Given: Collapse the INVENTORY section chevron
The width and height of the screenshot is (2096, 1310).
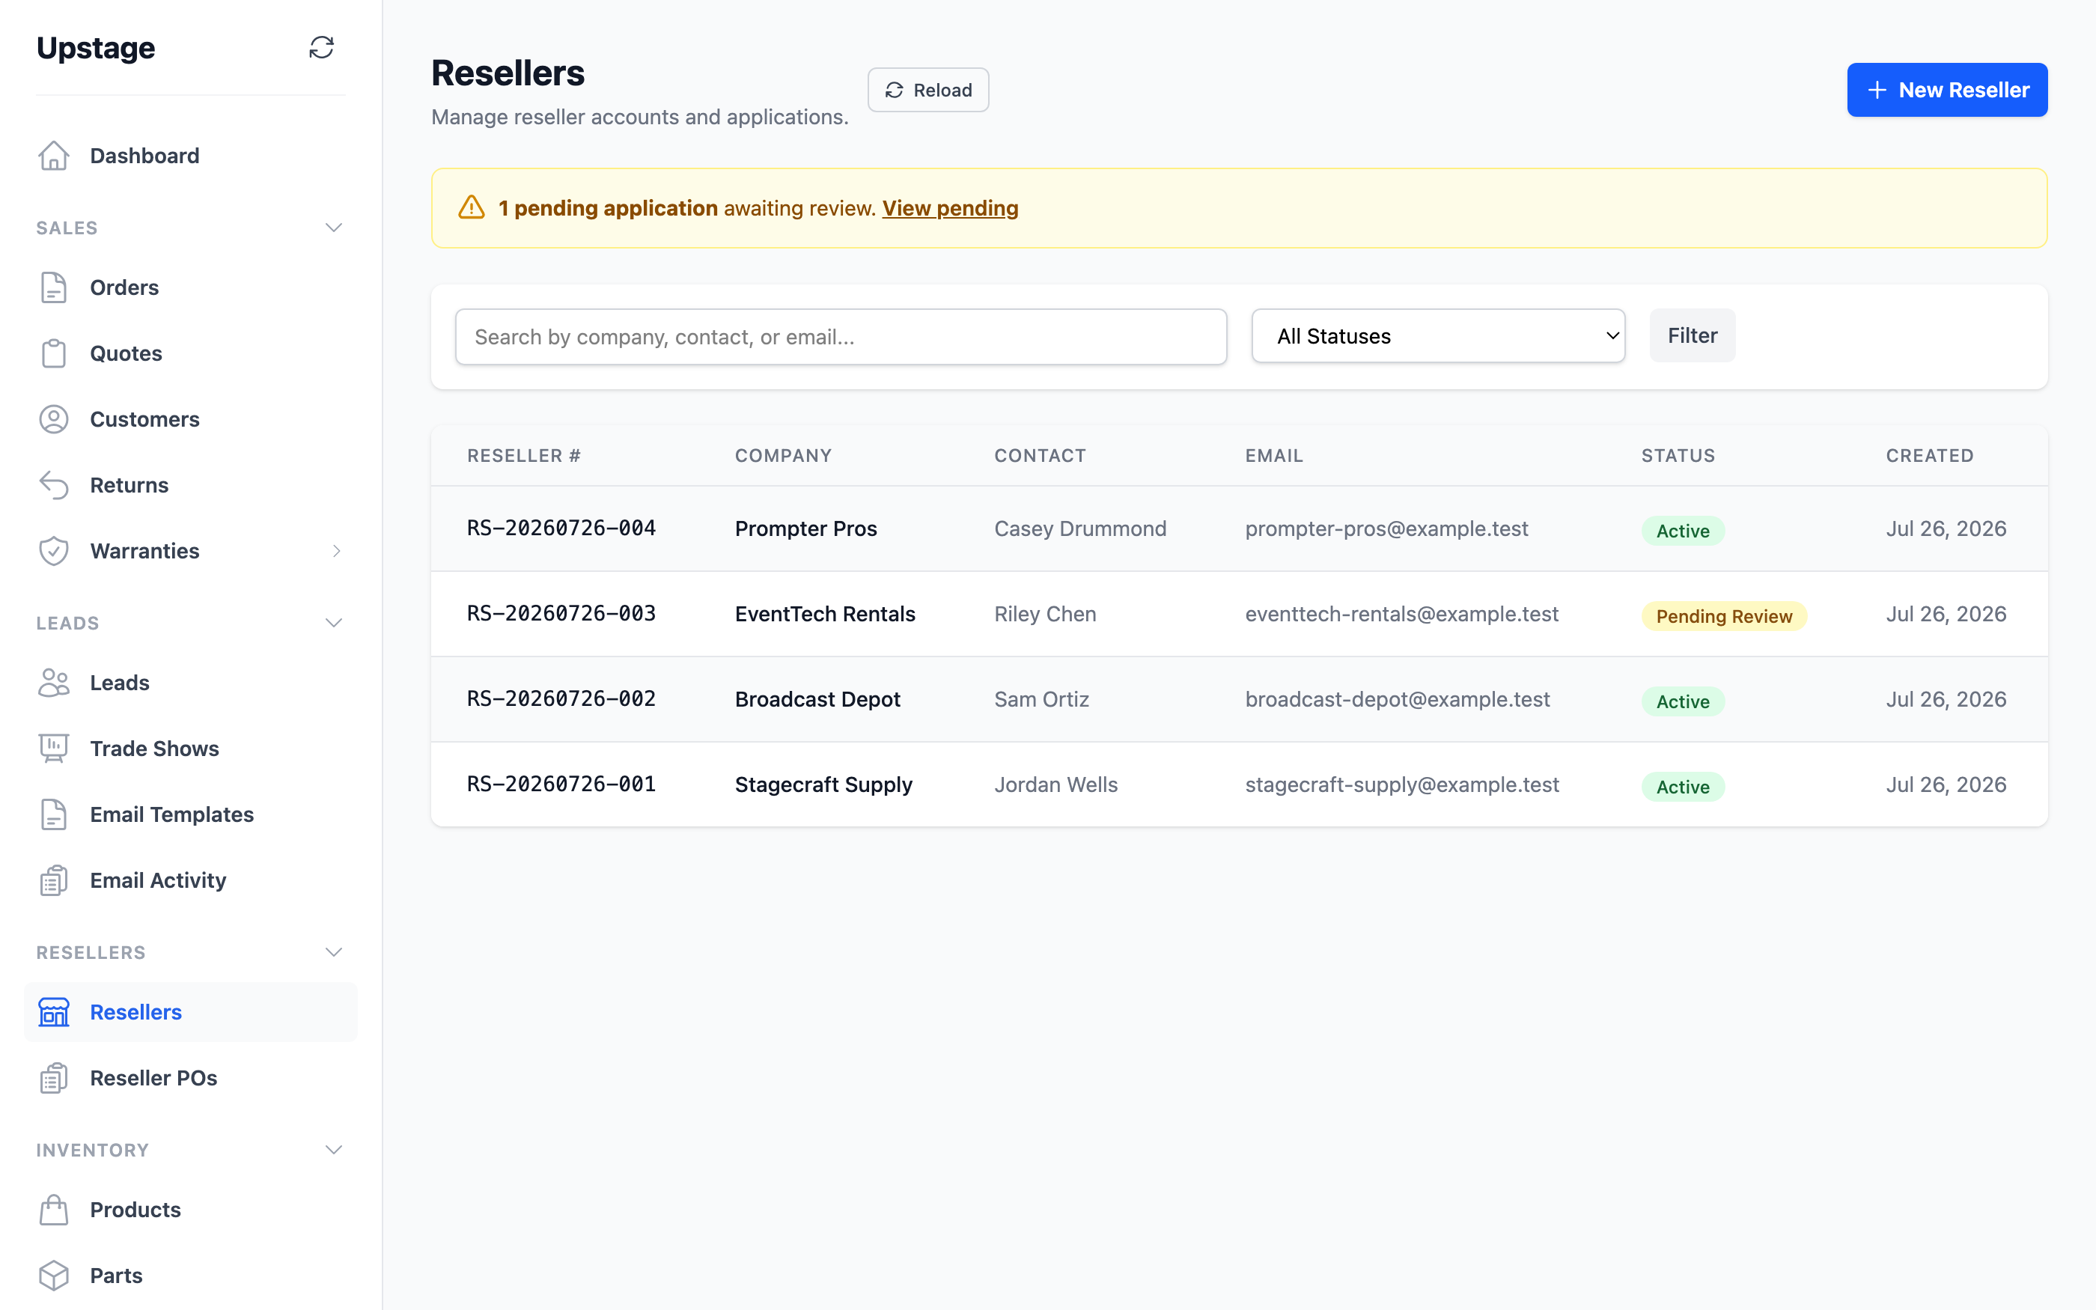Looking at the screenshot, I should coord(333,1150).
